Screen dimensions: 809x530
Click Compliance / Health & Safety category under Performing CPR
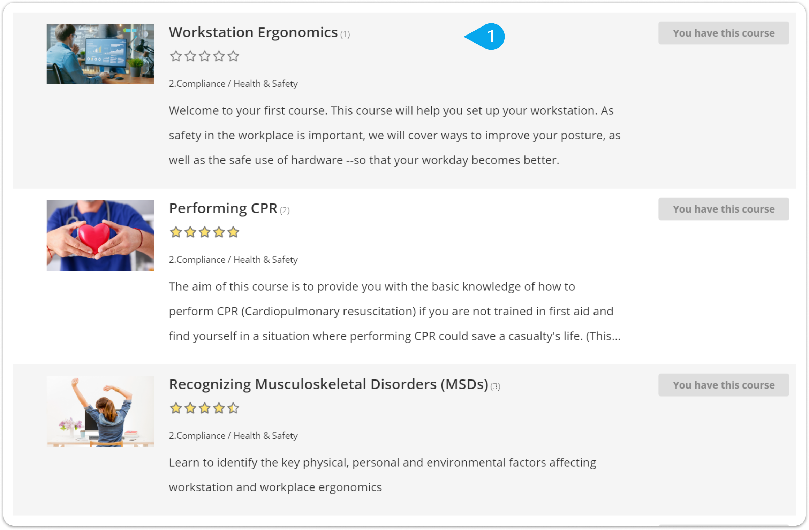[233, 260]
